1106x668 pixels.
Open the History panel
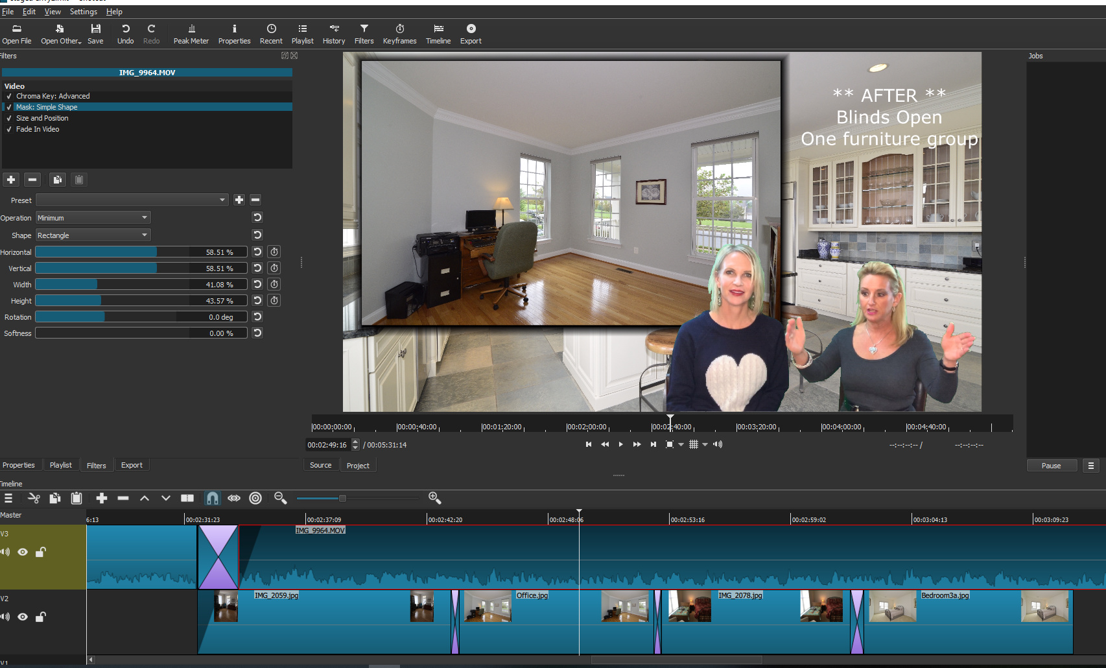[x=334, y=34]
